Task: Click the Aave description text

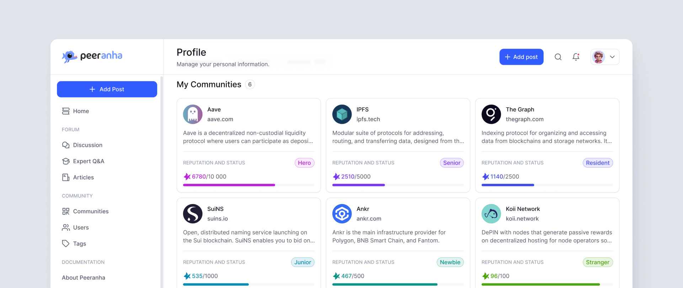Action: click(248, 137)
